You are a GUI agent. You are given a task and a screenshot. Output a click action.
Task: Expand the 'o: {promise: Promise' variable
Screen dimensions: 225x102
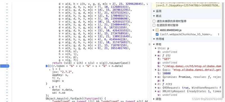[x=156, y=77]
